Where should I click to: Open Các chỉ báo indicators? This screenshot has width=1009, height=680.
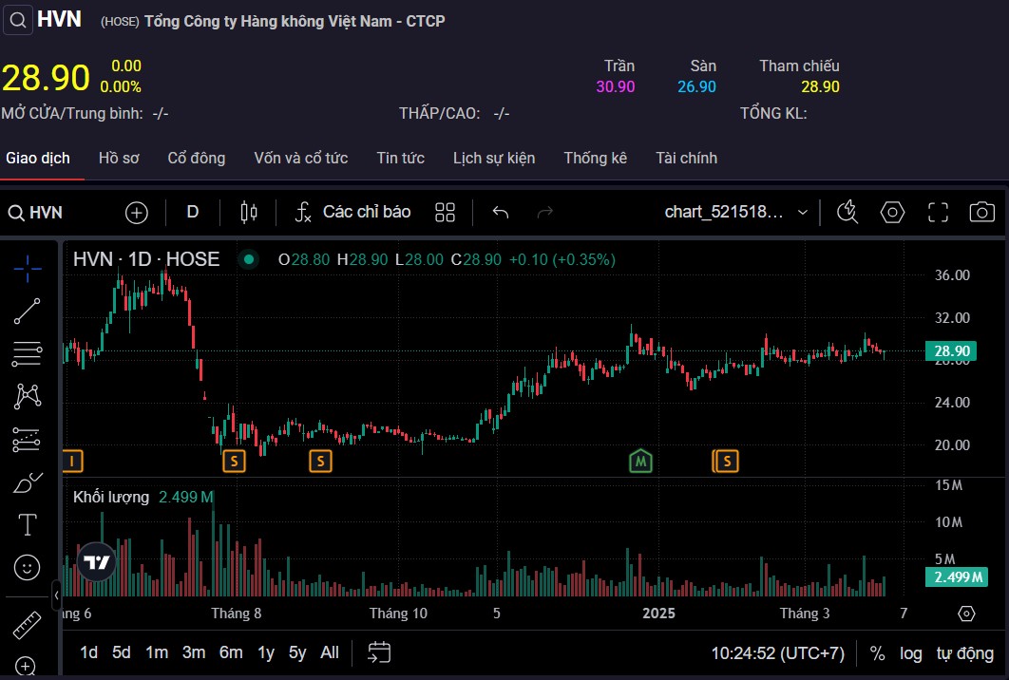353,212
